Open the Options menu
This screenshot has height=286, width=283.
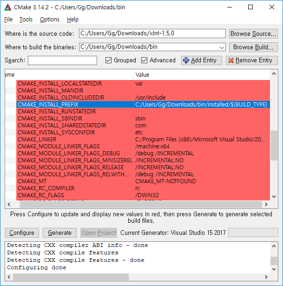click(x=50, y=20)
